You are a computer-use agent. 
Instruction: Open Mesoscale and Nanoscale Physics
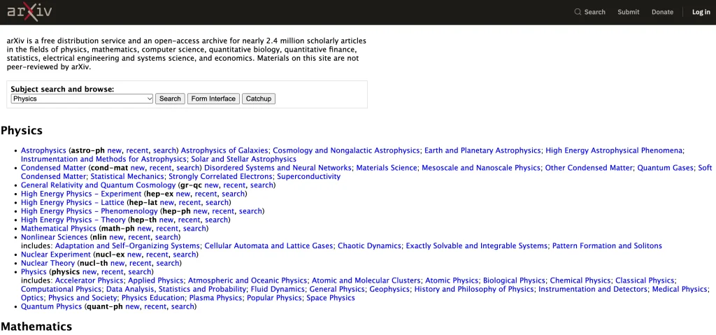(481, 168)
